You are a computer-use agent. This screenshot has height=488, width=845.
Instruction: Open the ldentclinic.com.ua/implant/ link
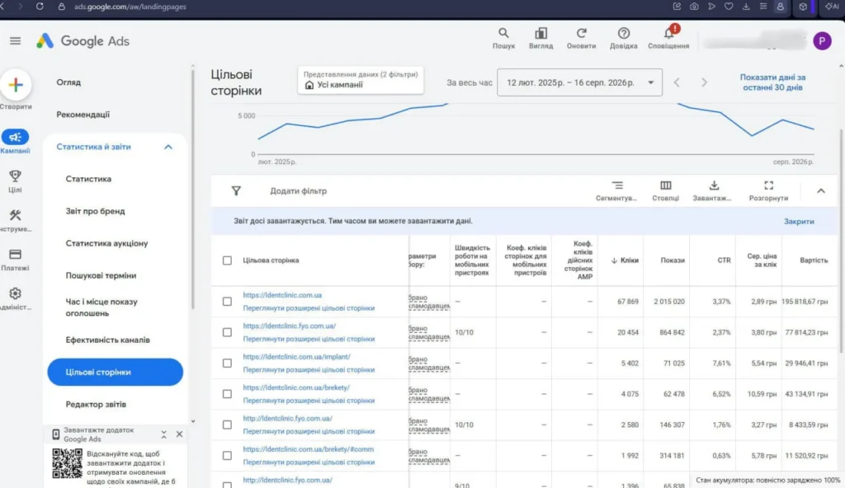tap(296, 357)
